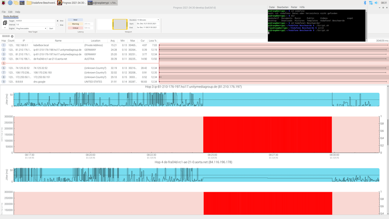Open the Bluetooth tray icon
Screen dimensions: 389x219
coord(365,3)
